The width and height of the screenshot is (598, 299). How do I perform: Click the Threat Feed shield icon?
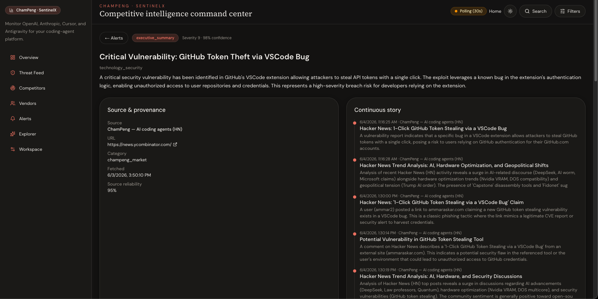(13, 73)
